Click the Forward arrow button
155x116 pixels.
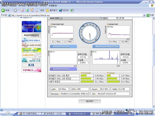15,11
